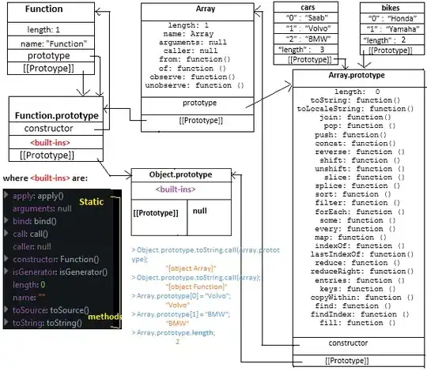Expand constructor: Function() tree arrow
Viewport: 427px width, 371px height.
pos(6,258)
